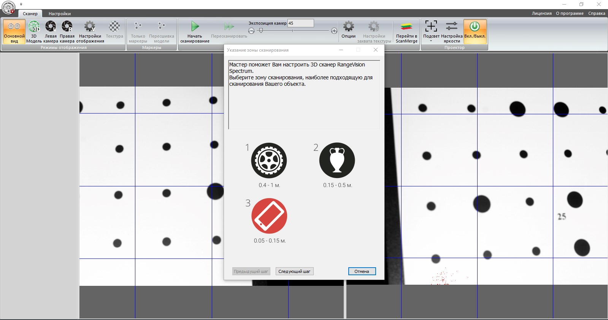Expand the Подсвет dropdown arrow
The width and height of the screenshot is (608, 320).
[431, 41]
